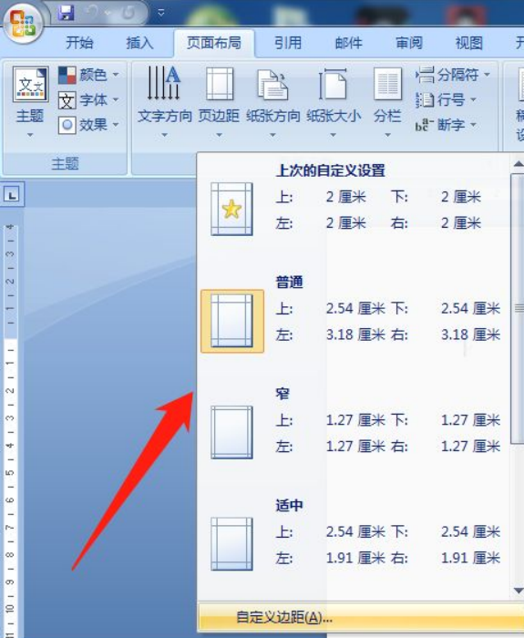The image size is (524, 638).
Task: Choose 上次的自定义设置 margin preset
Action: (354, 200)
